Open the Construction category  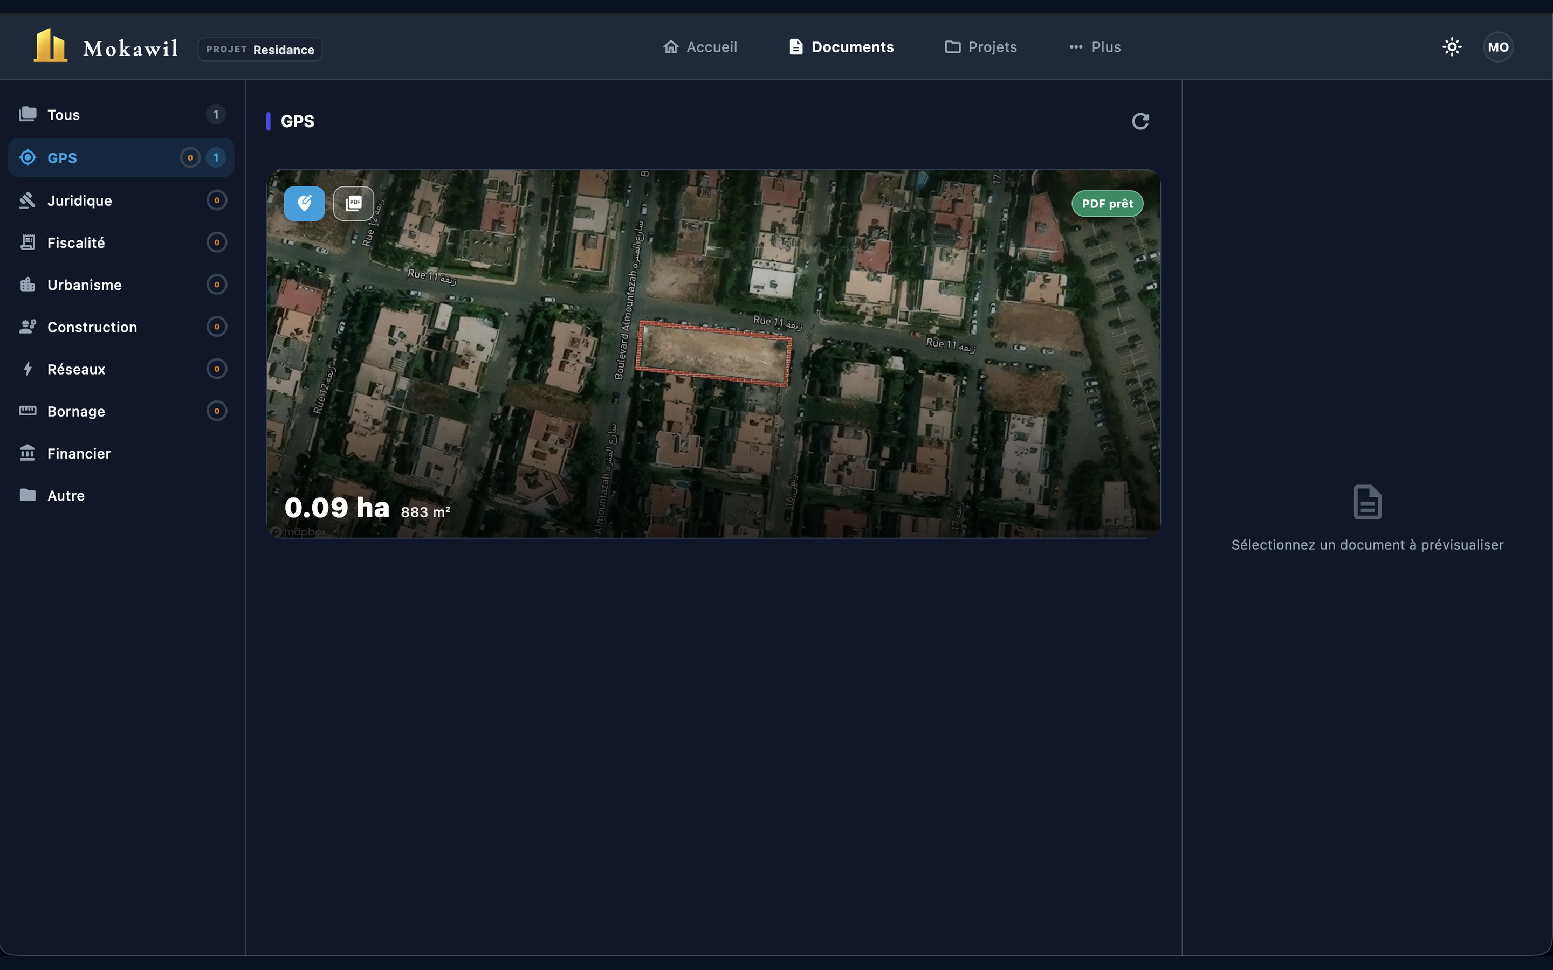tap(121, 327)
